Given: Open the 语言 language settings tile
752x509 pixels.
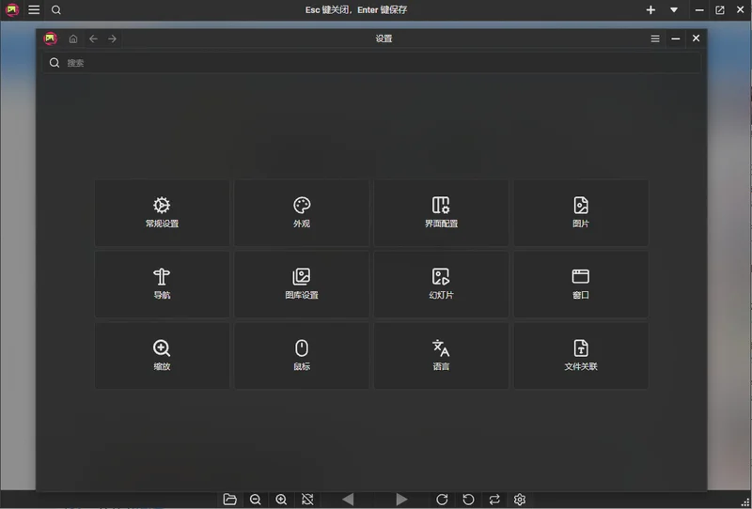Looking at the screenshot, I should click(x=441, y=356).
